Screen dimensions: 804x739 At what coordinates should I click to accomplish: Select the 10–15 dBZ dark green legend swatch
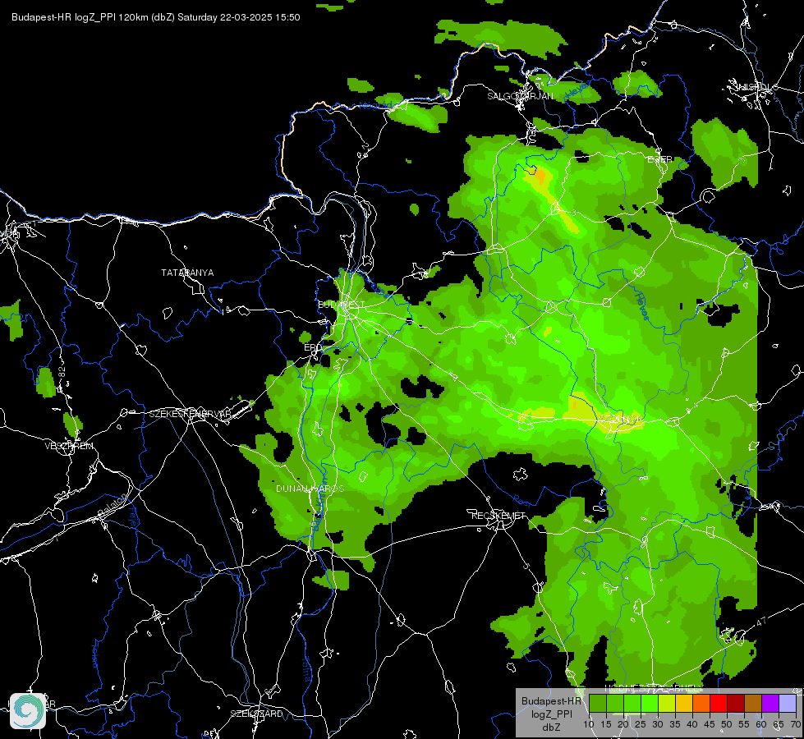coord(597,704)
